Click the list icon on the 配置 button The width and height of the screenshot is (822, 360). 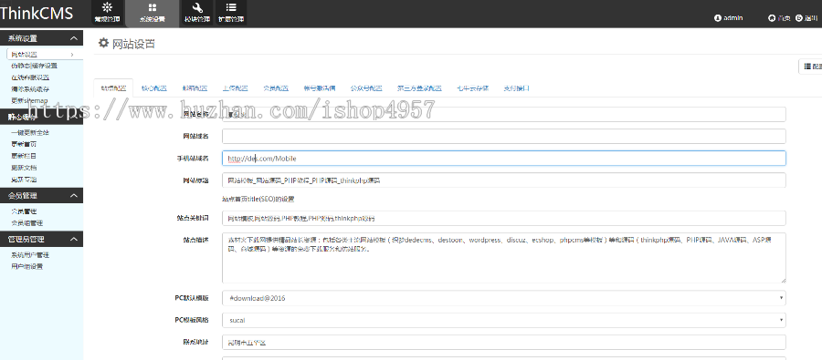(807, 67)
